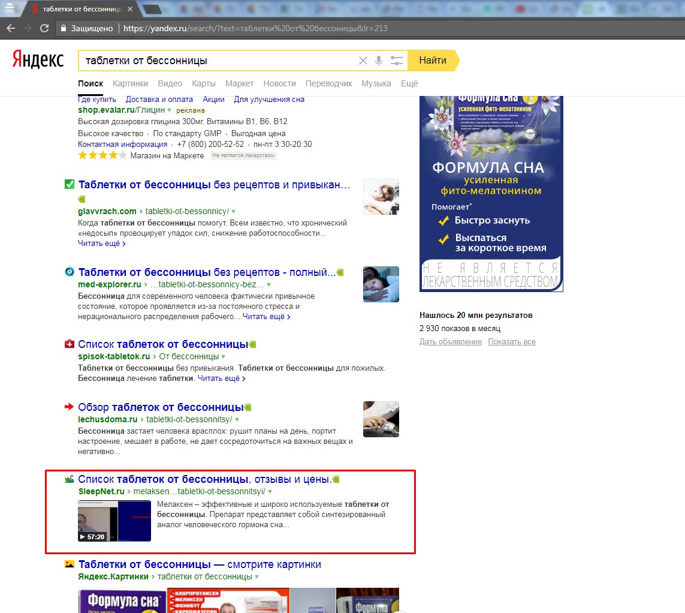The height and width of the screenshot is (613, 685).
Task: Open the lechusdoma.ru result thumbnail image
Action: pyautogui.click(x=381, y=419)
